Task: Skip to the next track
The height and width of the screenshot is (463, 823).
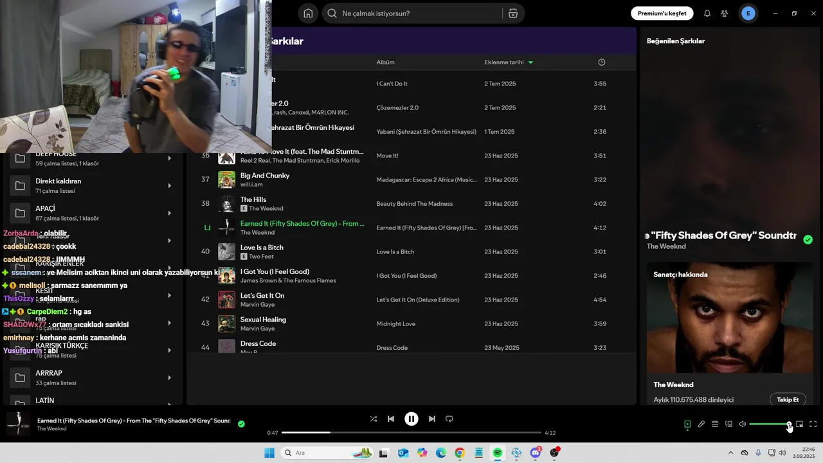Action: pyautogui.click(x=432, y=419)
